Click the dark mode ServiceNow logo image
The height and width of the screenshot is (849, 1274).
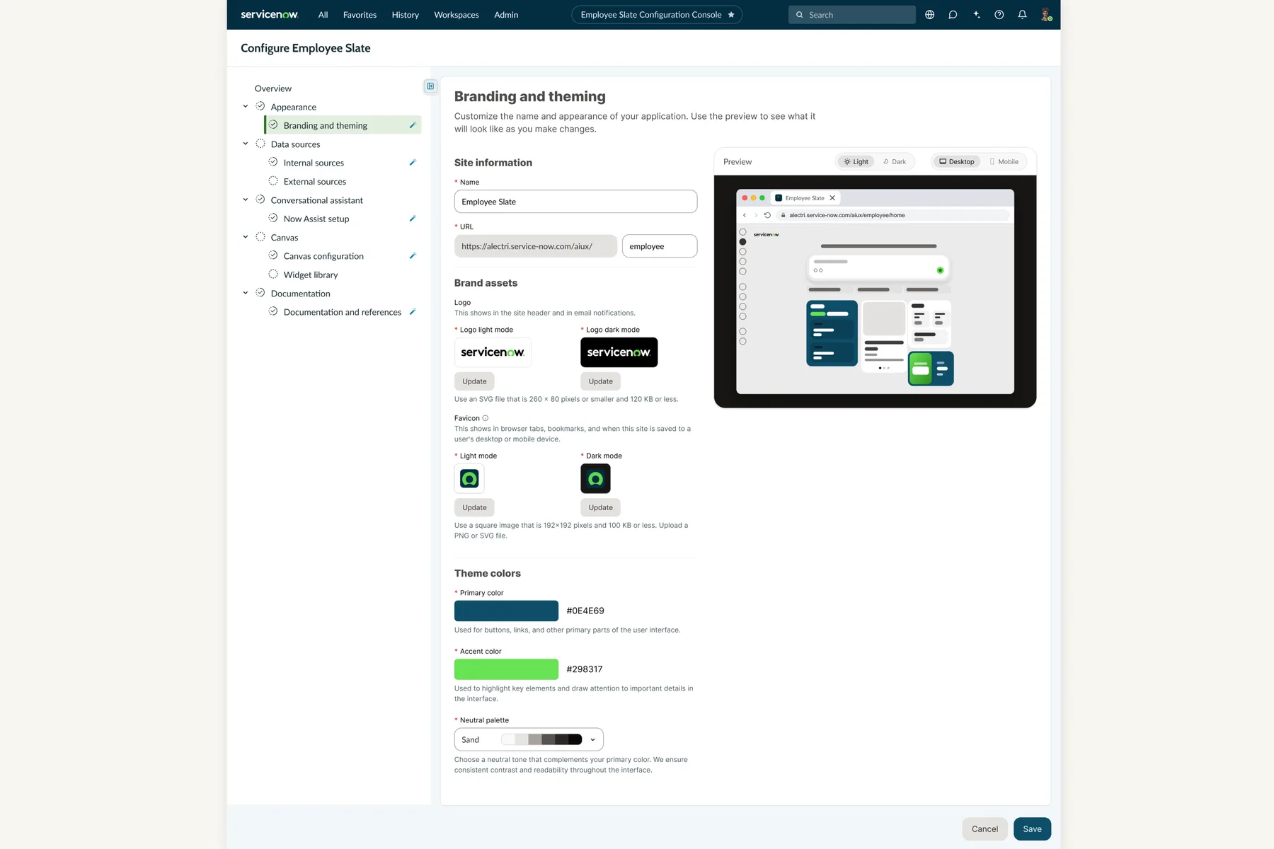[619, 352]
